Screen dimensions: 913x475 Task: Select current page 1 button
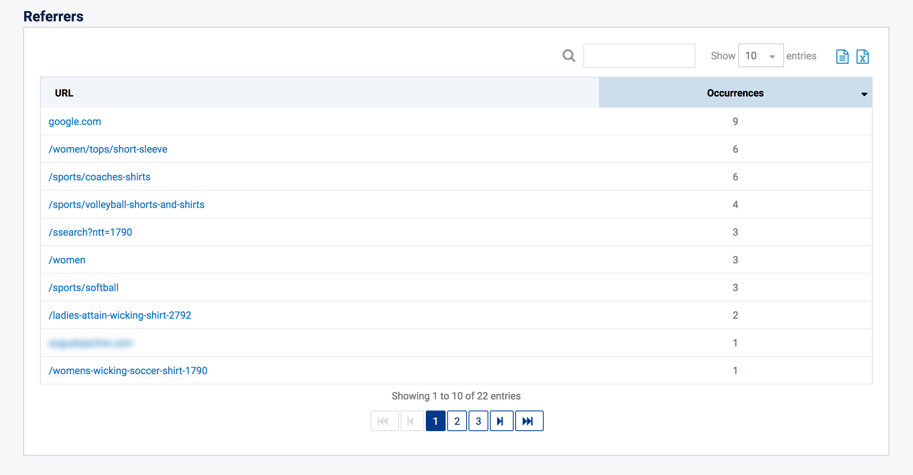coord(435,421)
